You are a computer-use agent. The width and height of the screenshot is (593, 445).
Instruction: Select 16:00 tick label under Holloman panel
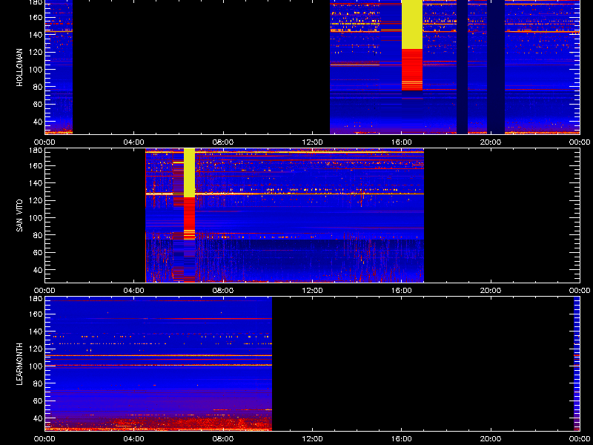402,142
